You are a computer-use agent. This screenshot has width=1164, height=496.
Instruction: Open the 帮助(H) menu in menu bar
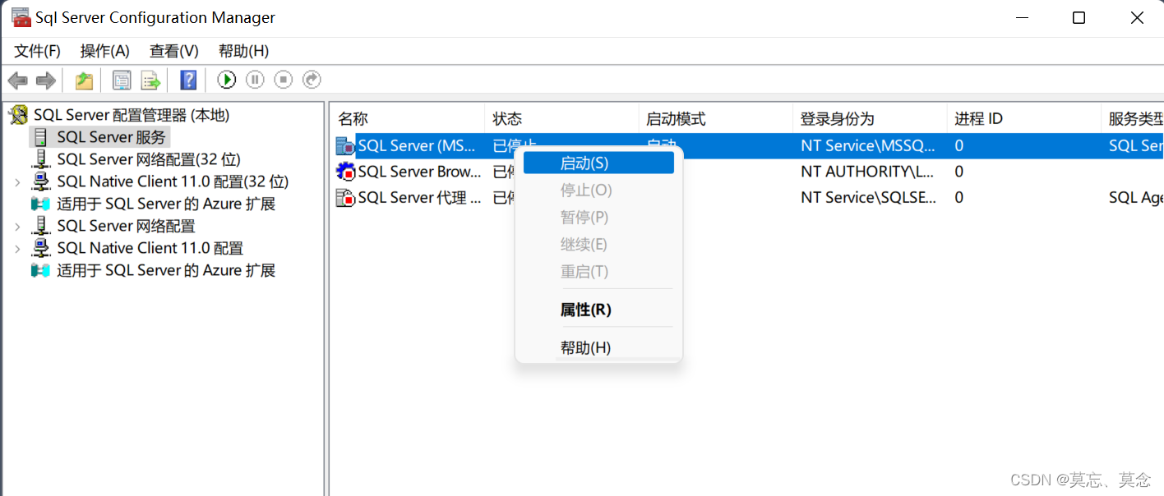243,51
